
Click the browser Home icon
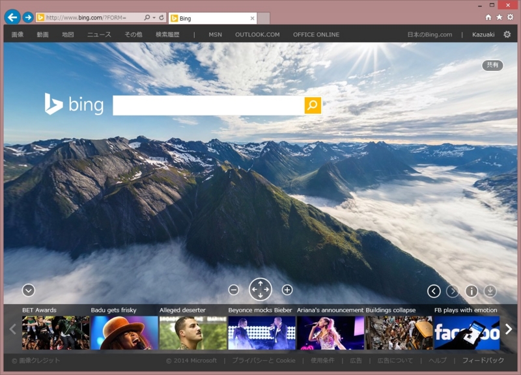(x=488, y=18)
